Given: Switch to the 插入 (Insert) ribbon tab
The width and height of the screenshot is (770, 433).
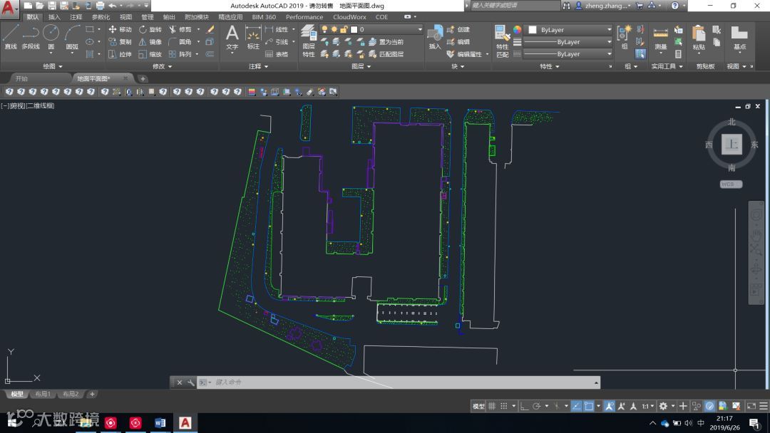Looking at the screenshot, I should 54,16.
